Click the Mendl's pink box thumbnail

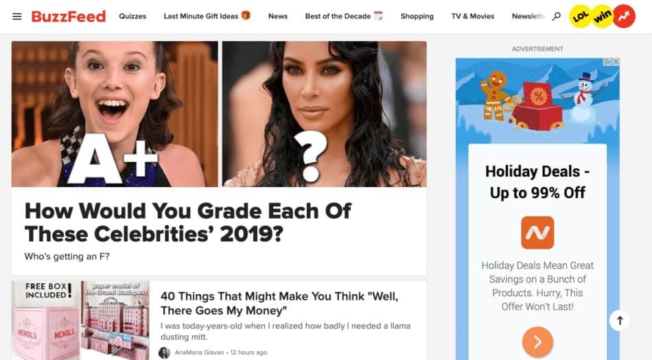[x=46, y=320]
